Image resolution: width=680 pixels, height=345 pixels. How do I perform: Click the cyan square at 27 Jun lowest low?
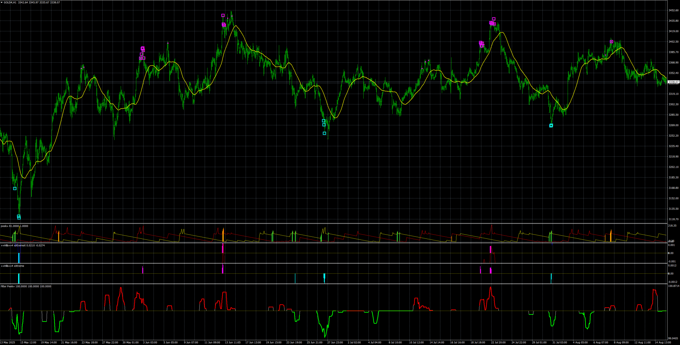pos(324,133)
